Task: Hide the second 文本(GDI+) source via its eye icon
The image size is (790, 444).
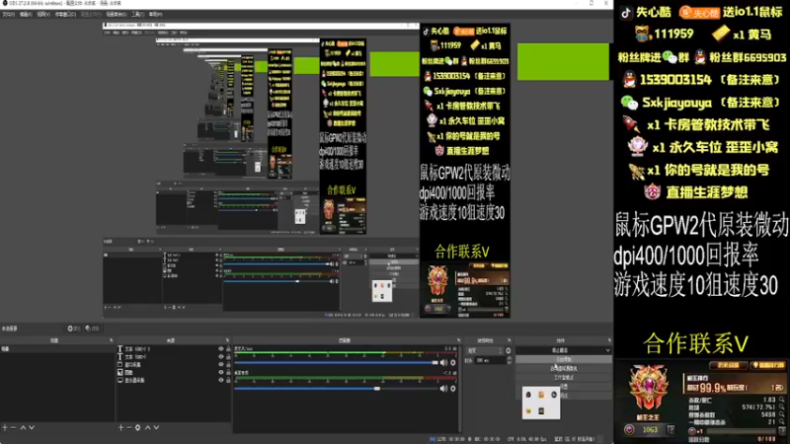Action: click(x=220, y=356)
